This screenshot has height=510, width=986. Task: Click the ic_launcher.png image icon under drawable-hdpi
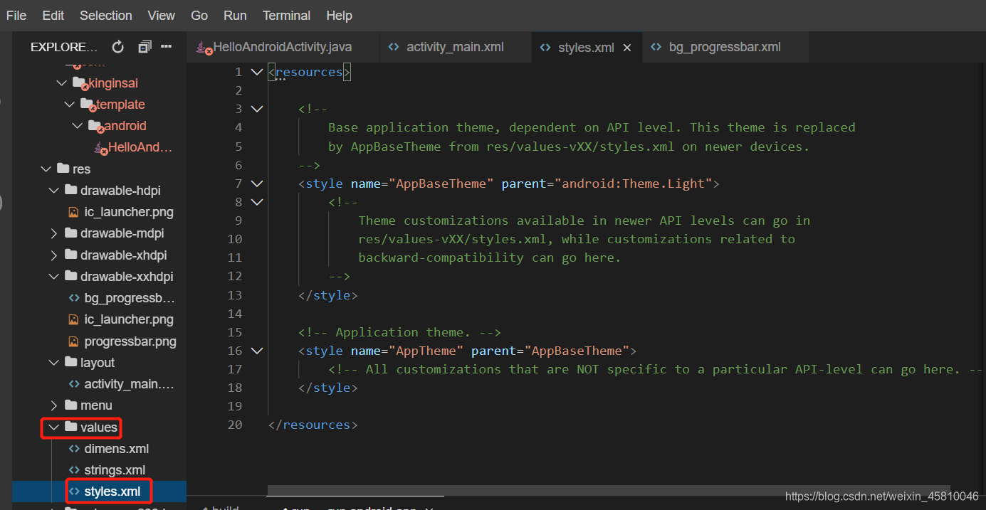[73, 212]
